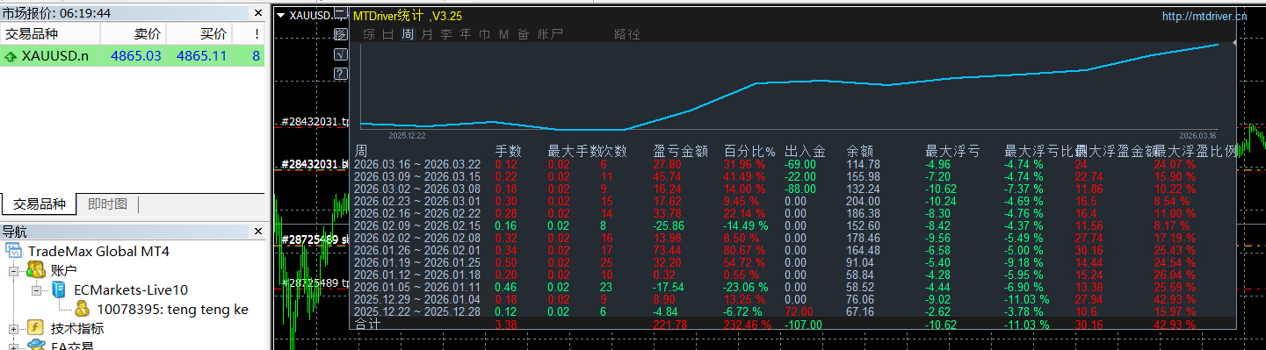Click the EA交易 expert advisor hat icon

coord(35,346)
